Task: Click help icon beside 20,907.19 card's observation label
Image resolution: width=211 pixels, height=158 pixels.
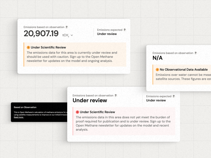Action: pyautogui.click(x=67, y=27)
